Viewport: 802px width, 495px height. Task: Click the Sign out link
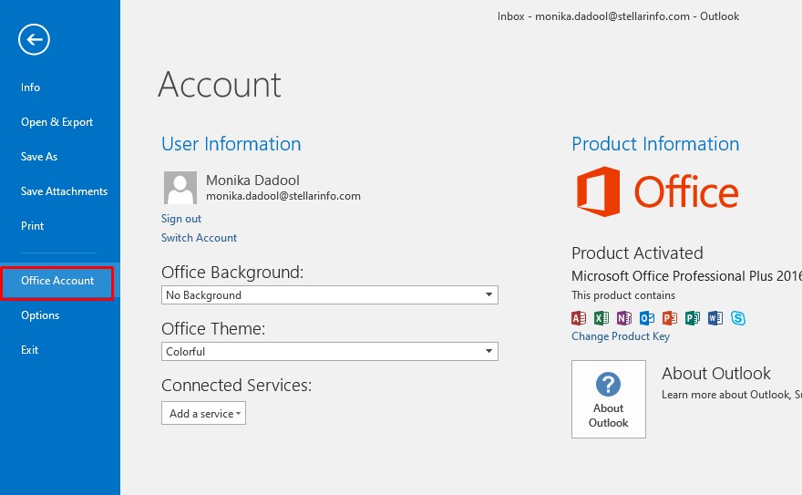click(x=181, y=219)
